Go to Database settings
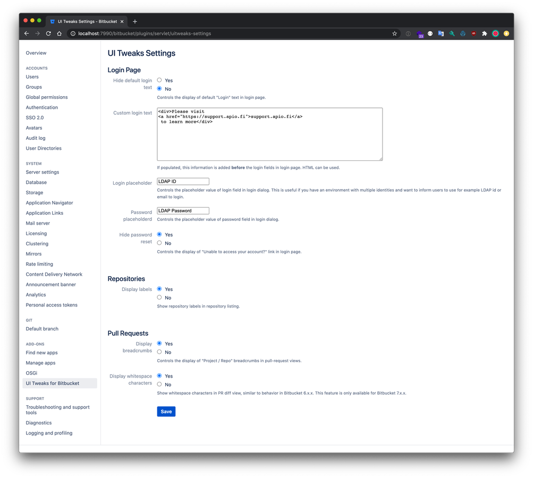 36,182
